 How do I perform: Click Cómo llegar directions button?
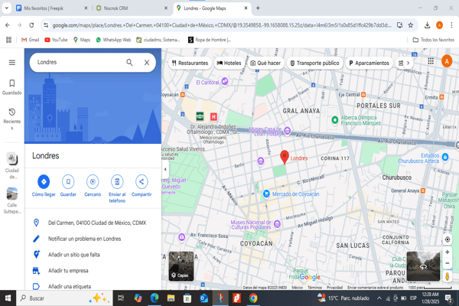pos(44,186)
